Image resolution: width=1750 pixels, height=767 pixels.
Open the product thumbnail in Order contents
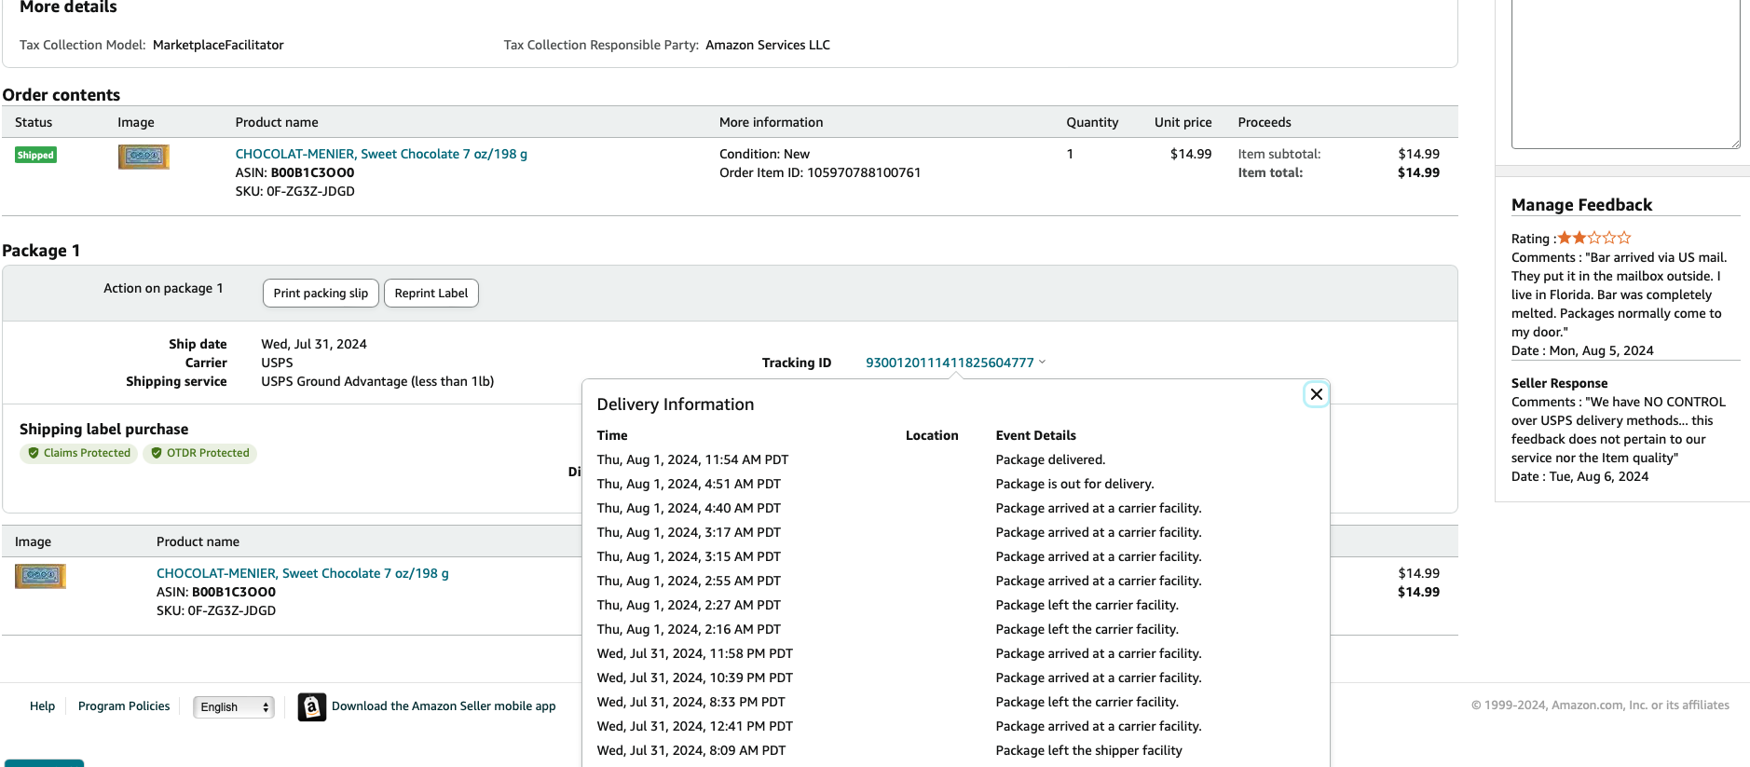point(144,157)
